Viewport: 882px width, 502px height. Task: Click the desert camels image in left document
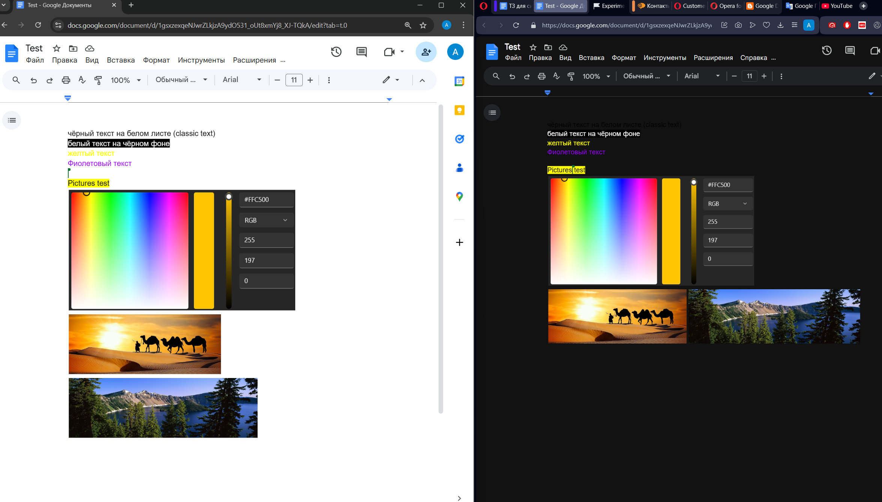click(x=145, y=344)
